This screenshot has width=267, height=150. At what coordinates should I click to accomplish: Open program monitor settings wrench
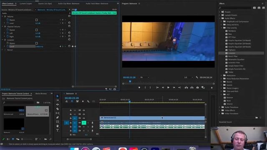pos(197,77)
